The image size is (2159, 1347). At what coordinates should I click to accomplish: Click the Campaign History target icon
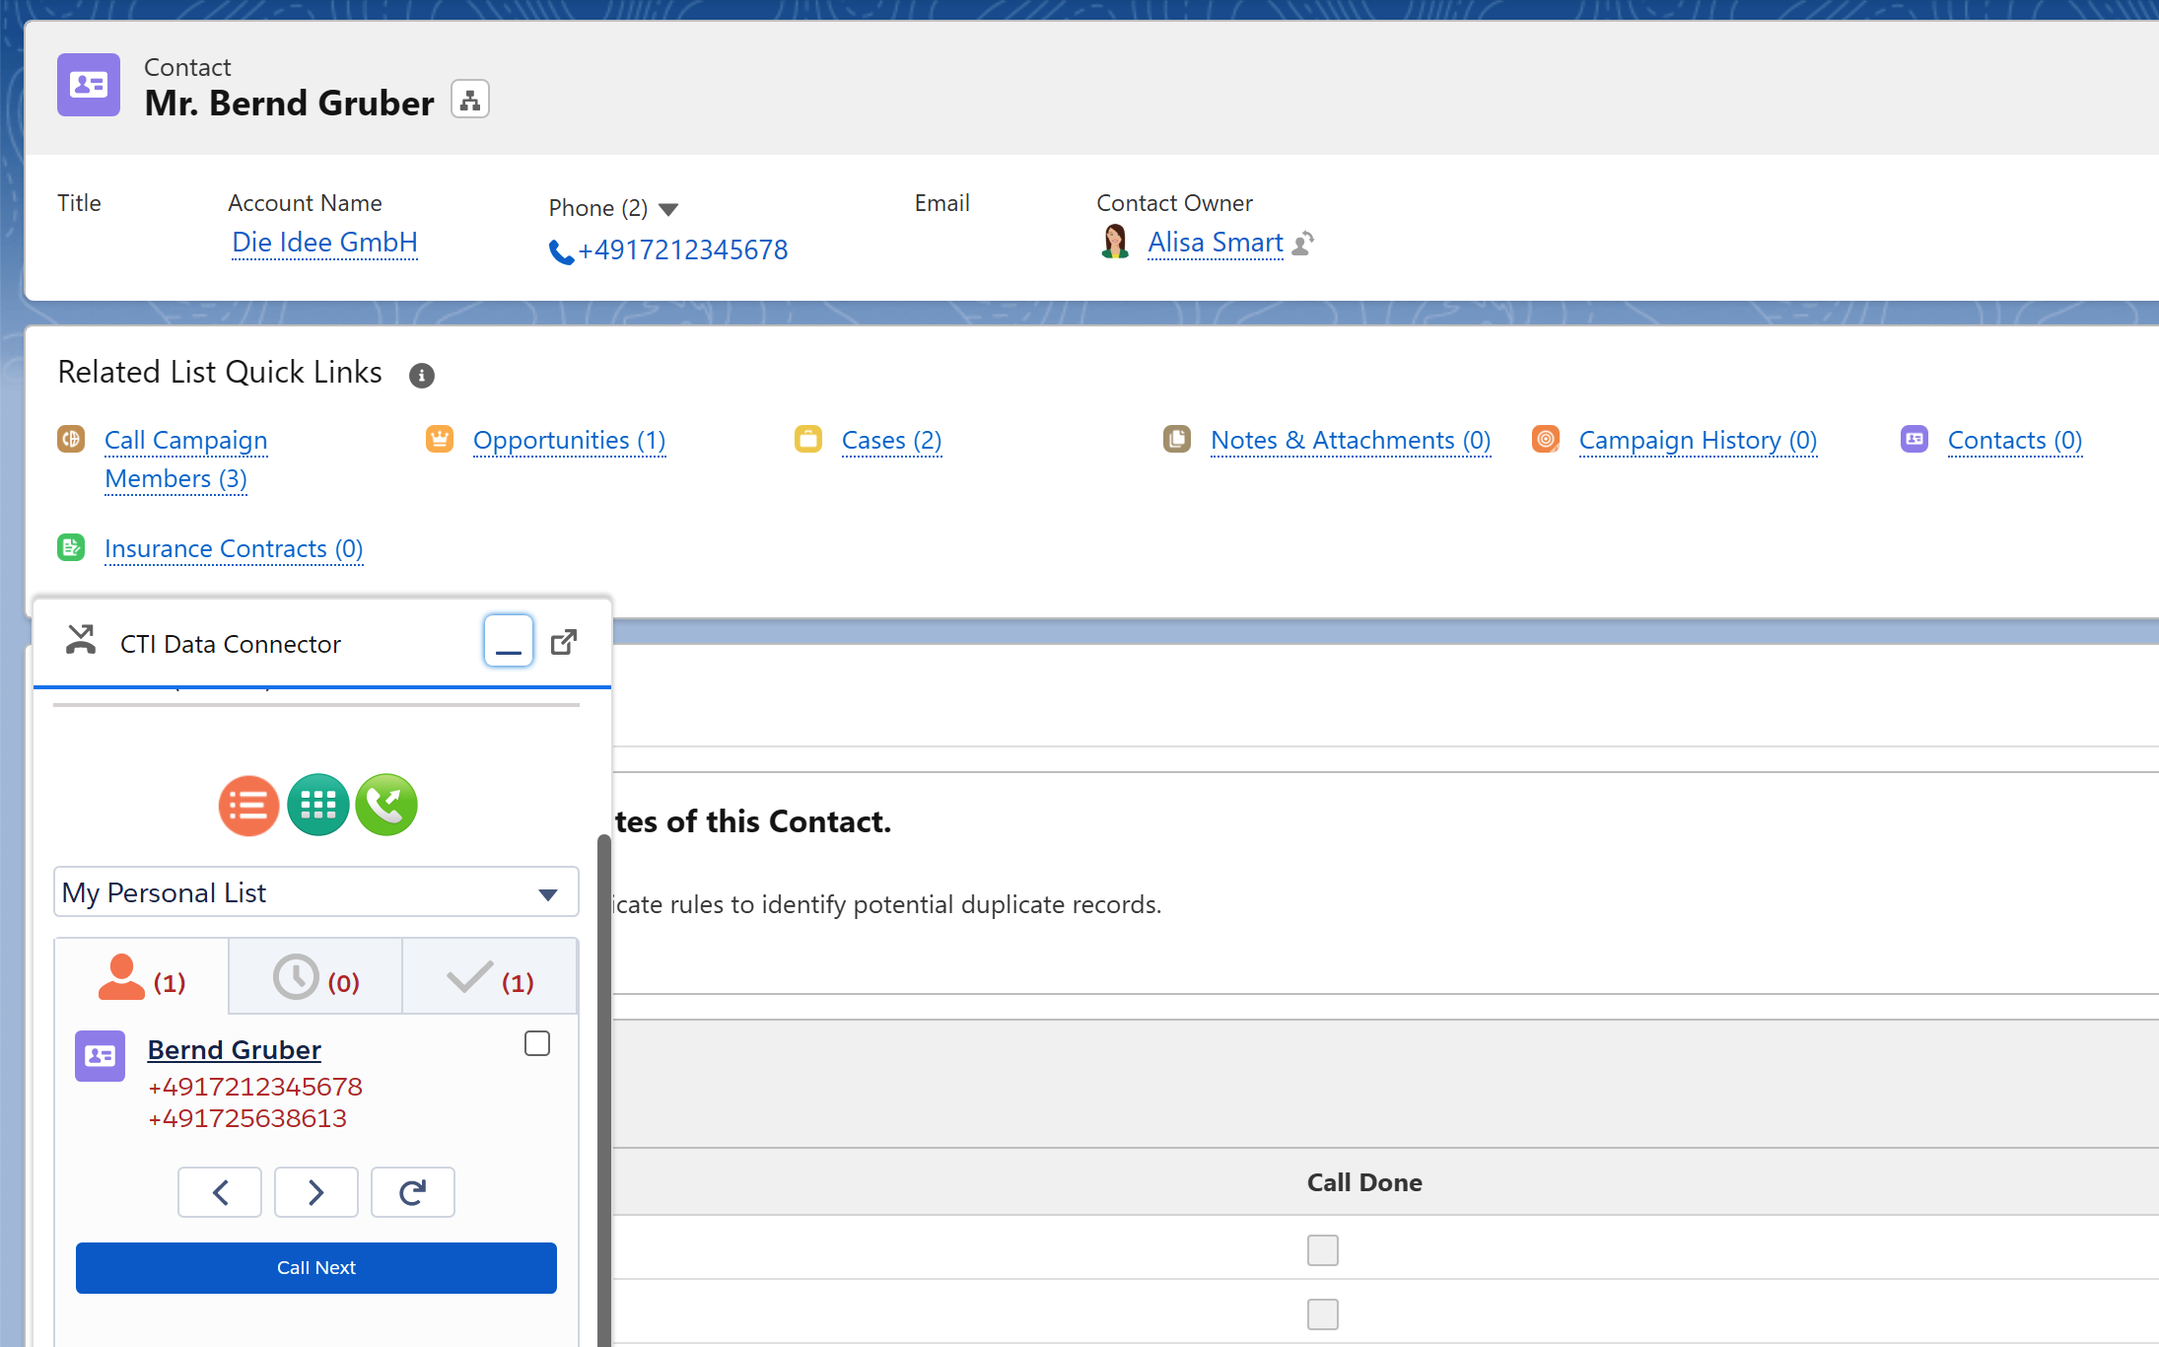(1546, 439)
